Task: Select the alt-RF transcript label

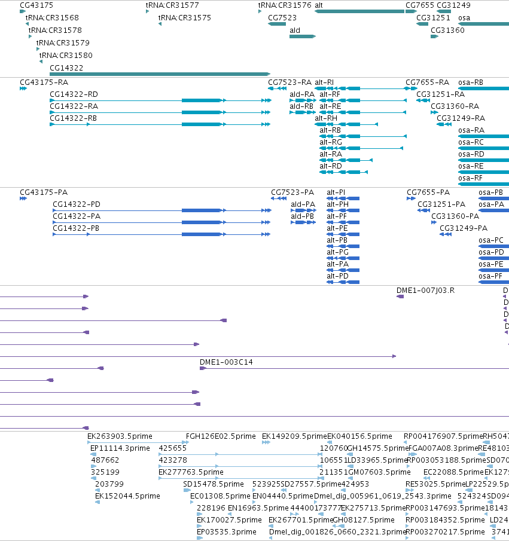Action: [x=330, y=94]
